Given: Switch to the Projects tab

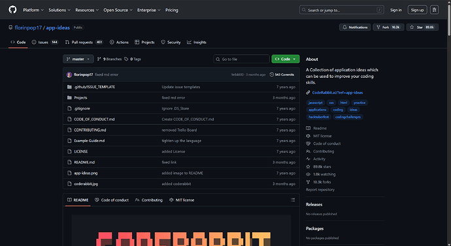Looking at the screenshot, I should click(x=144, y=43).
